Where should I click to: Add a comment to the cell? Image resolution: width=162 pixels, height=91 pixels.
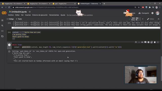145,42
